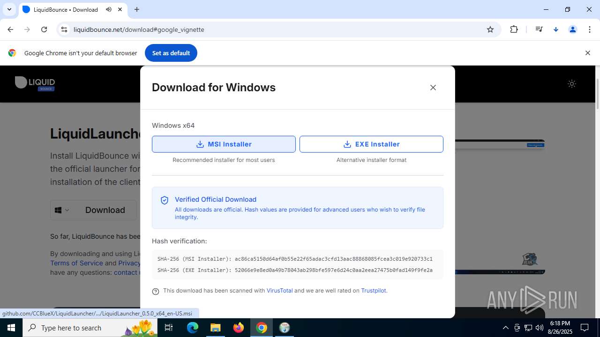This screenshot has width=600, height=337.
Task: Open the volume control in system tray
Action: click(x=540, y=328)
